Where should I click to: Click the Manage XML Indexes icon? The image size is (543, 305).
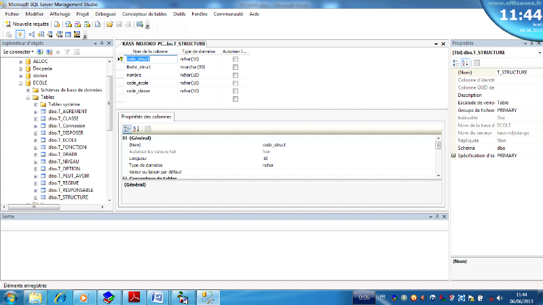pos(59,35)
